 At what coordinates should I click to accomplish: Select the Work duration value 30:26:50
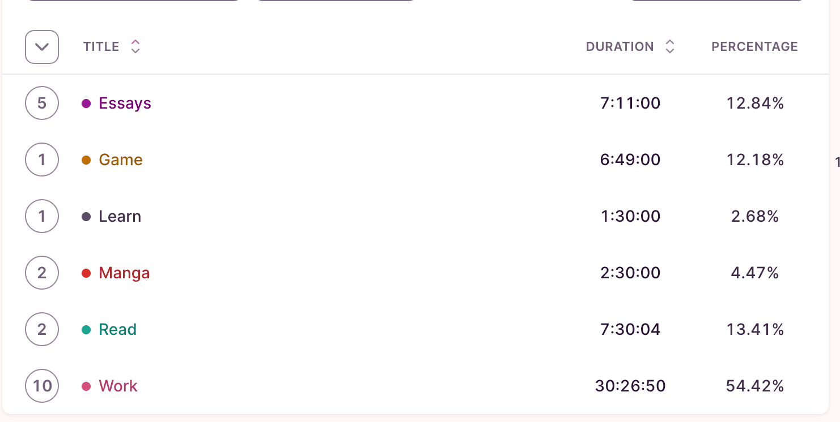[630, 386]
